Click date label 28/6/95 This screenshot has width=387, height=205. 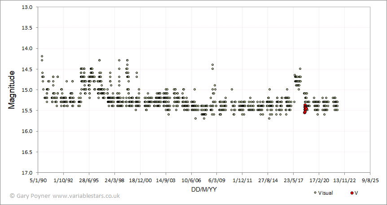pos(89,180)
